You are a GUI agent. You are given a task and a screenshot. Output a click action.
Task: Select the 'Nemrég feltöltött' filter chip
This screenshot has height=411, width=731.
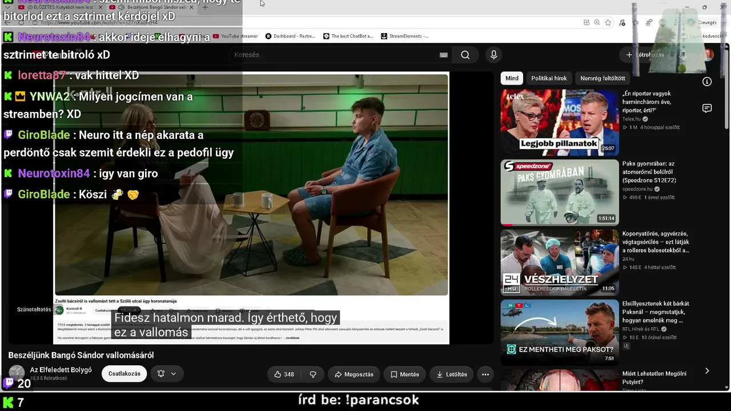603,78
